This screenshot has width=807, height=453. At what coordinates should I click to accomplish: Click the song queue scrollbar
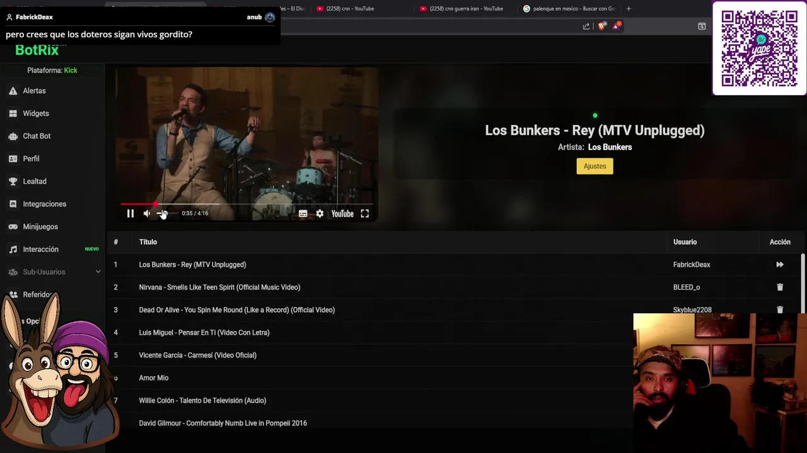803,283
